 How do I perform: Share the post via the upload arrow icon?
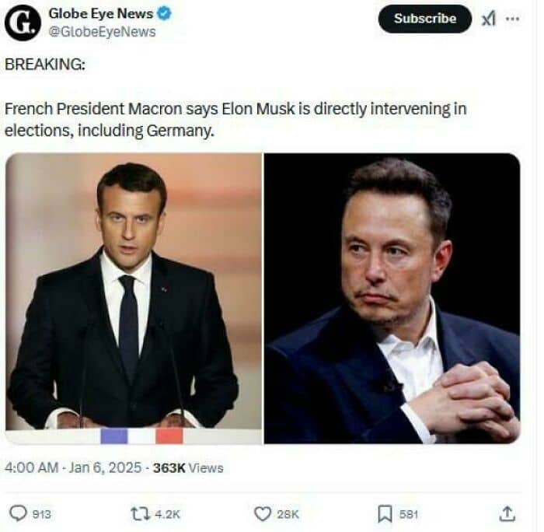(507, 513)
